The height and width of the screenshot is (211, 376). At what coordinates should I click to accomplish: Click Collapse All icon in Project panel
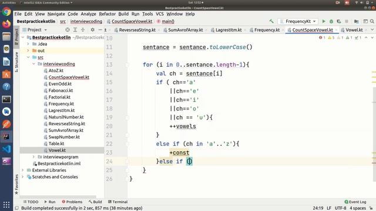[83, 30]
